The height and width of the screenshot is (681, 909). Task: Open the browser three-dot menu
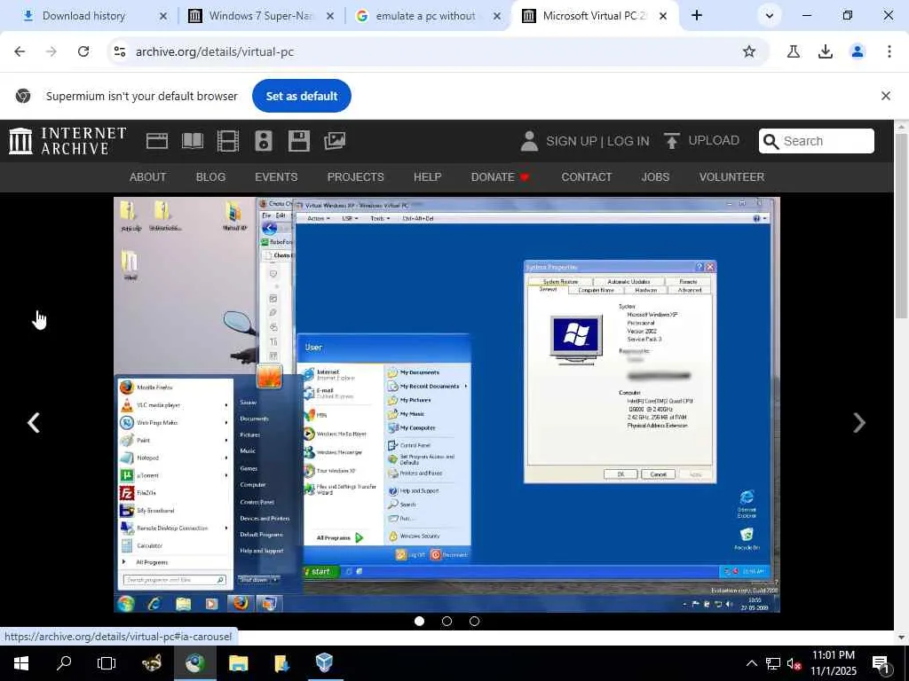889,51
